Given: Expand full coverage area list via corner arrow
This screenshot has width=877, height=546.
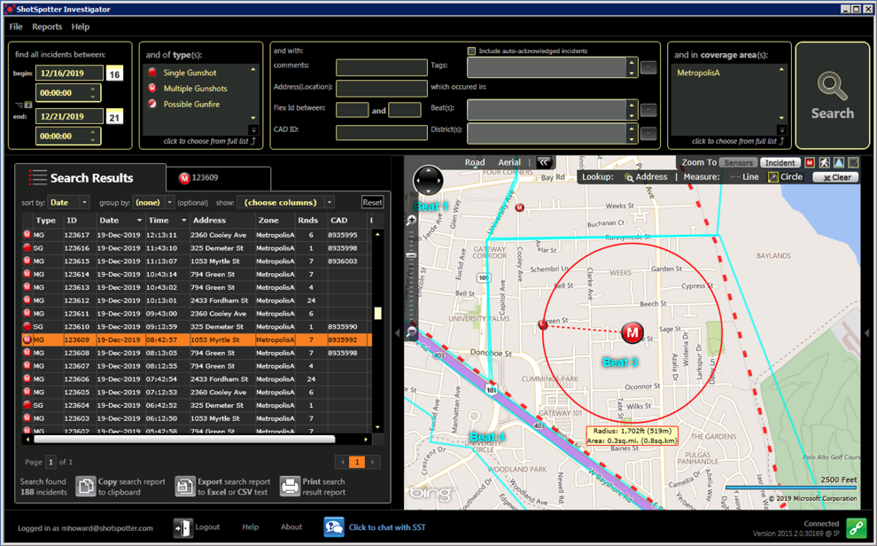Looking at the screenshot, I should coord(782,130).
